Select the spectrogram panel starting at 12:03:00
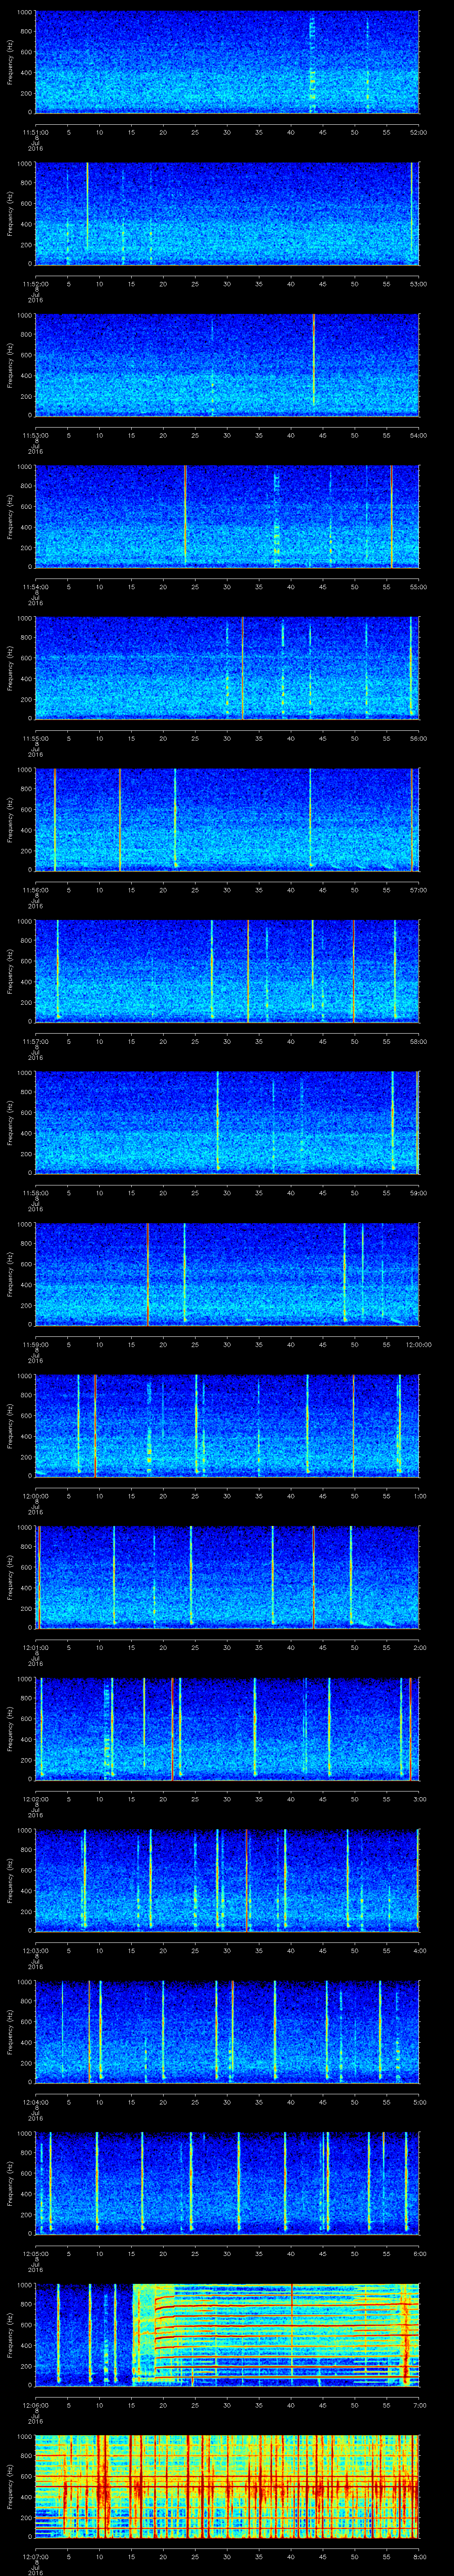454x2576 pixels. [227, 1881]
